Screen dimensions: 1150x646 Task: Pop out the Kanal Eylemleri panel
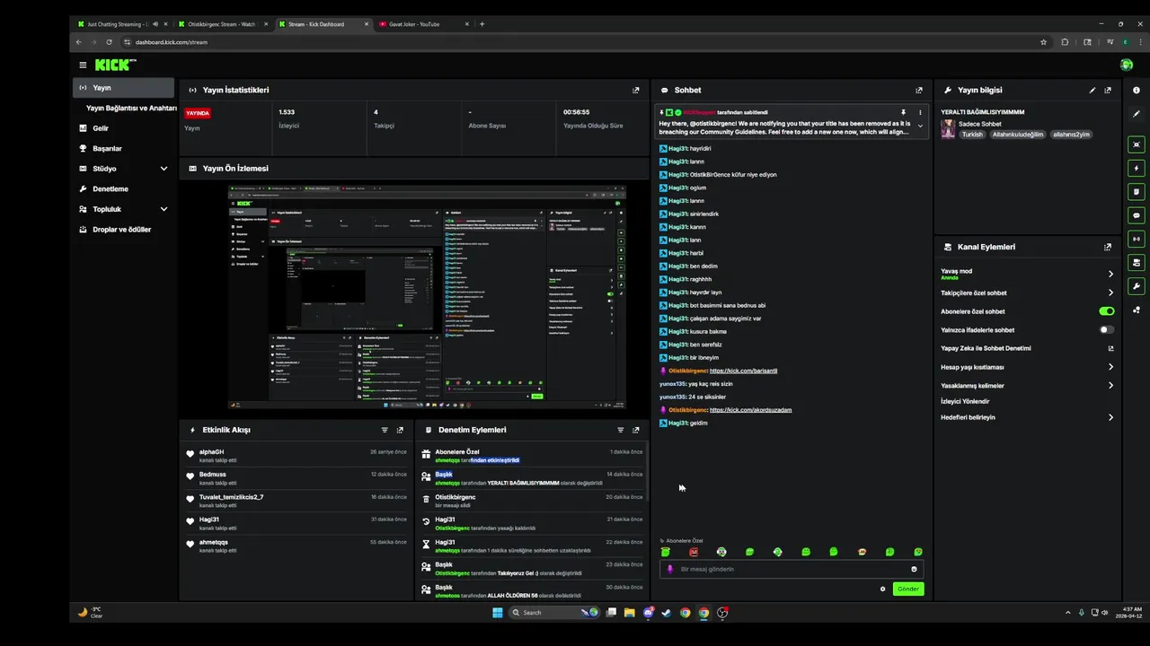(1108, 247)
